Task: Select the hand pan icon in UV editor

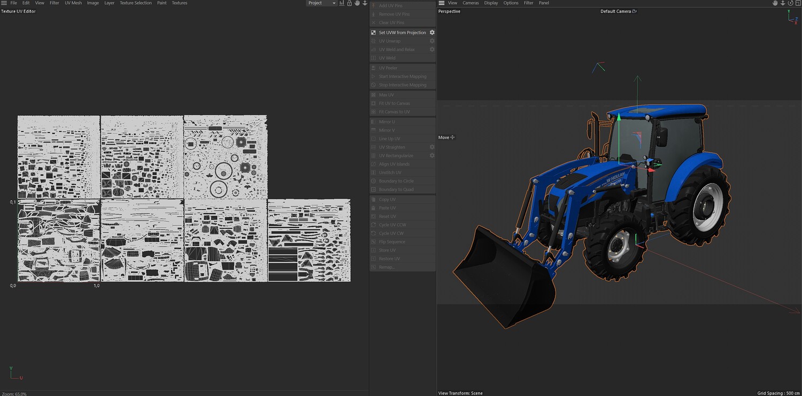Action: (357, 3)
